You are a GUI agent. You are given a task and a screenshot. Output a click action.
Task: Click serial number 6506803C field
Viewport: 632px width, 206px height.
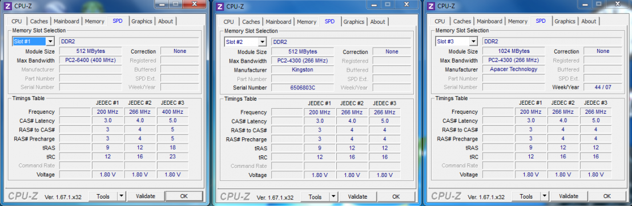[303, 88]
